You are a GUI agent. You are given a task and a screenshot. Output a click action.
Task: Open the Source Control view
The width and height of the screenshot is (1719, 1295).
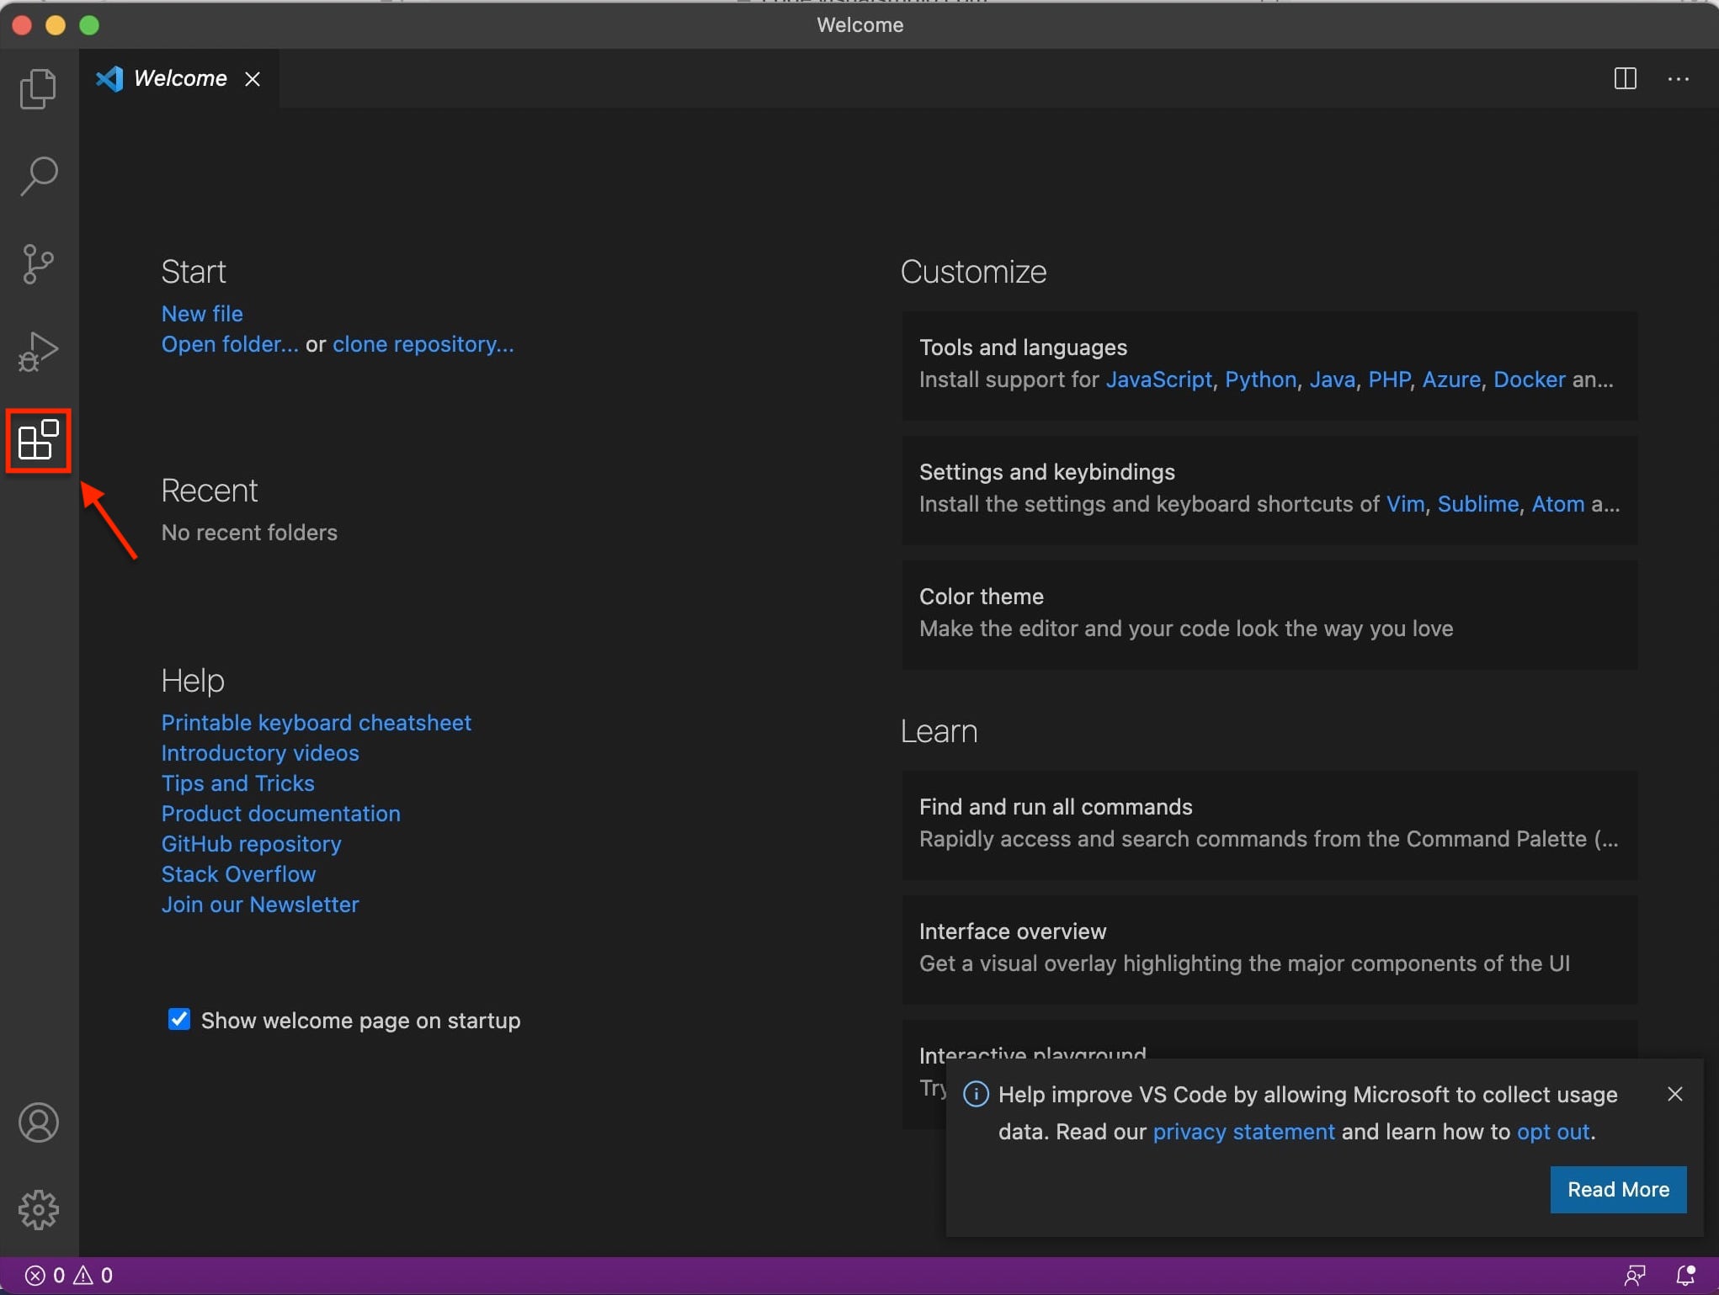[39, 264]
